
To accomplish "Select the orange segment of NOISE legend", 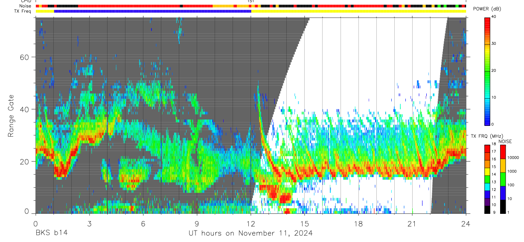I will pyautogui.click(x=503, y=166).
